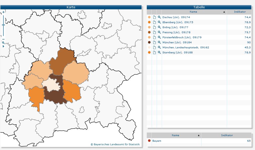This screenshot has width=255, height=150.
Task: Open the document icon for München (Lkr)
Action: click(154, 42)
